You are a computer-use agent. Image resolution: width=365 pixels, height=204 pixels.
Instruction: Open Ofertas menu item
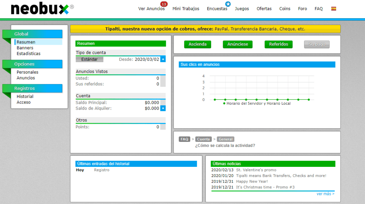tap(264, 9)
